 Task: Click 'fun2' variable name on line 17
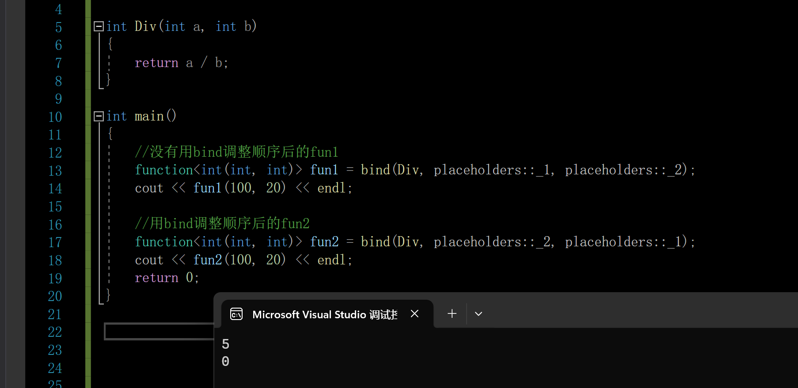[324, 242]
